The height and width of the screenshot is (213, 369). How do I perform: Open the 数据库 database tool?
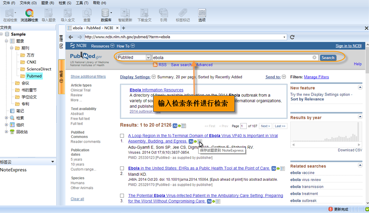click(x=106, y=15)
